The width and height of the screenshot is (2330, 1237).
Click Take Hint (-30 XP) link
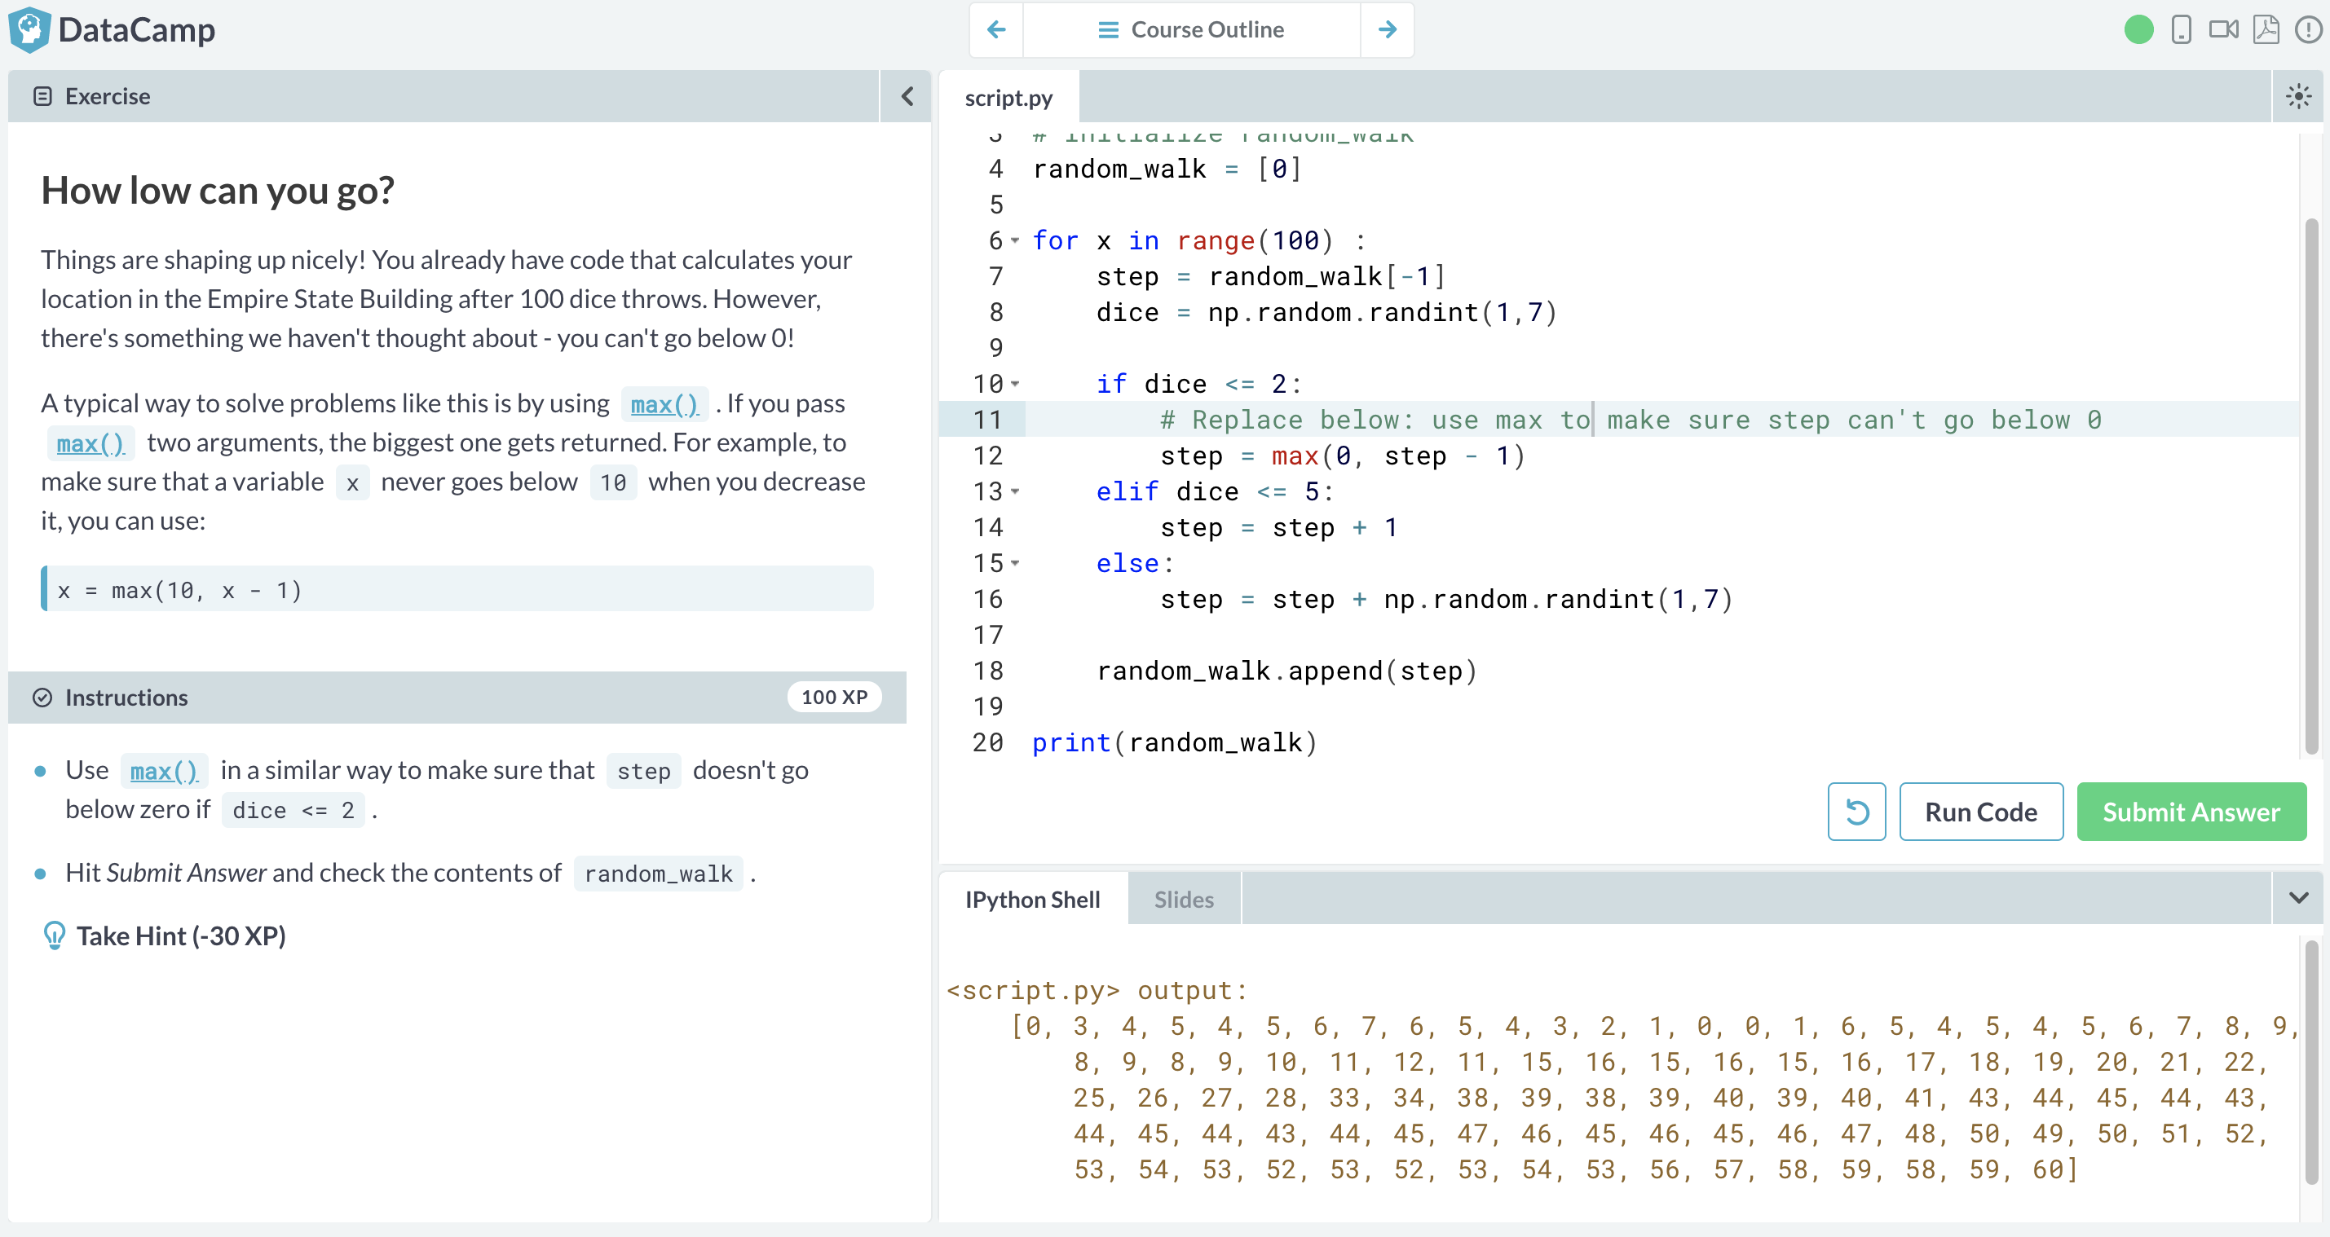pos(180,935)
